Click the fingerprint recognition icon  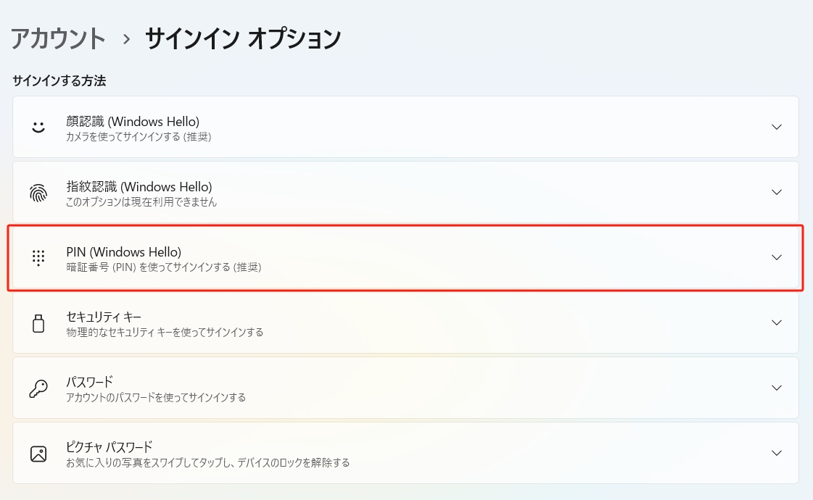coord(38,192)
